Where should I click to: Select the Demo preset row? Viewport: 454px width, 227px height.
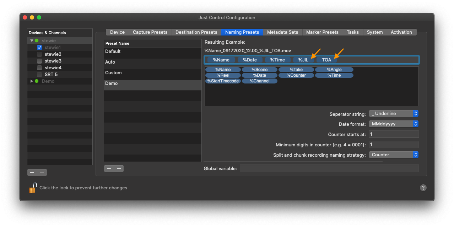coord(153,85)
